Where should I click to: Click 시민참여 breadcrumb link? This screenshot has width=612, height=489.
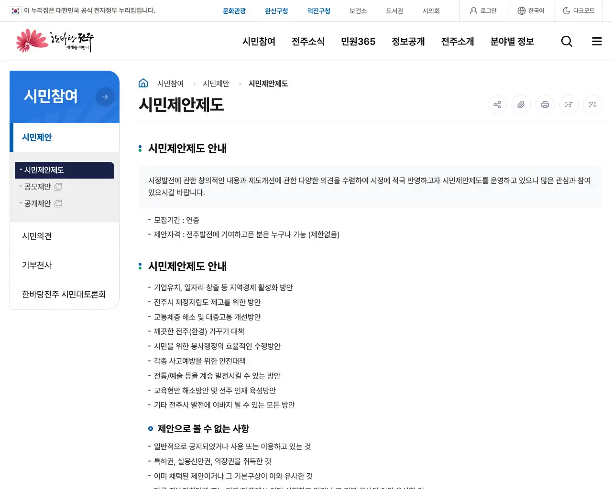click(170, 84)
